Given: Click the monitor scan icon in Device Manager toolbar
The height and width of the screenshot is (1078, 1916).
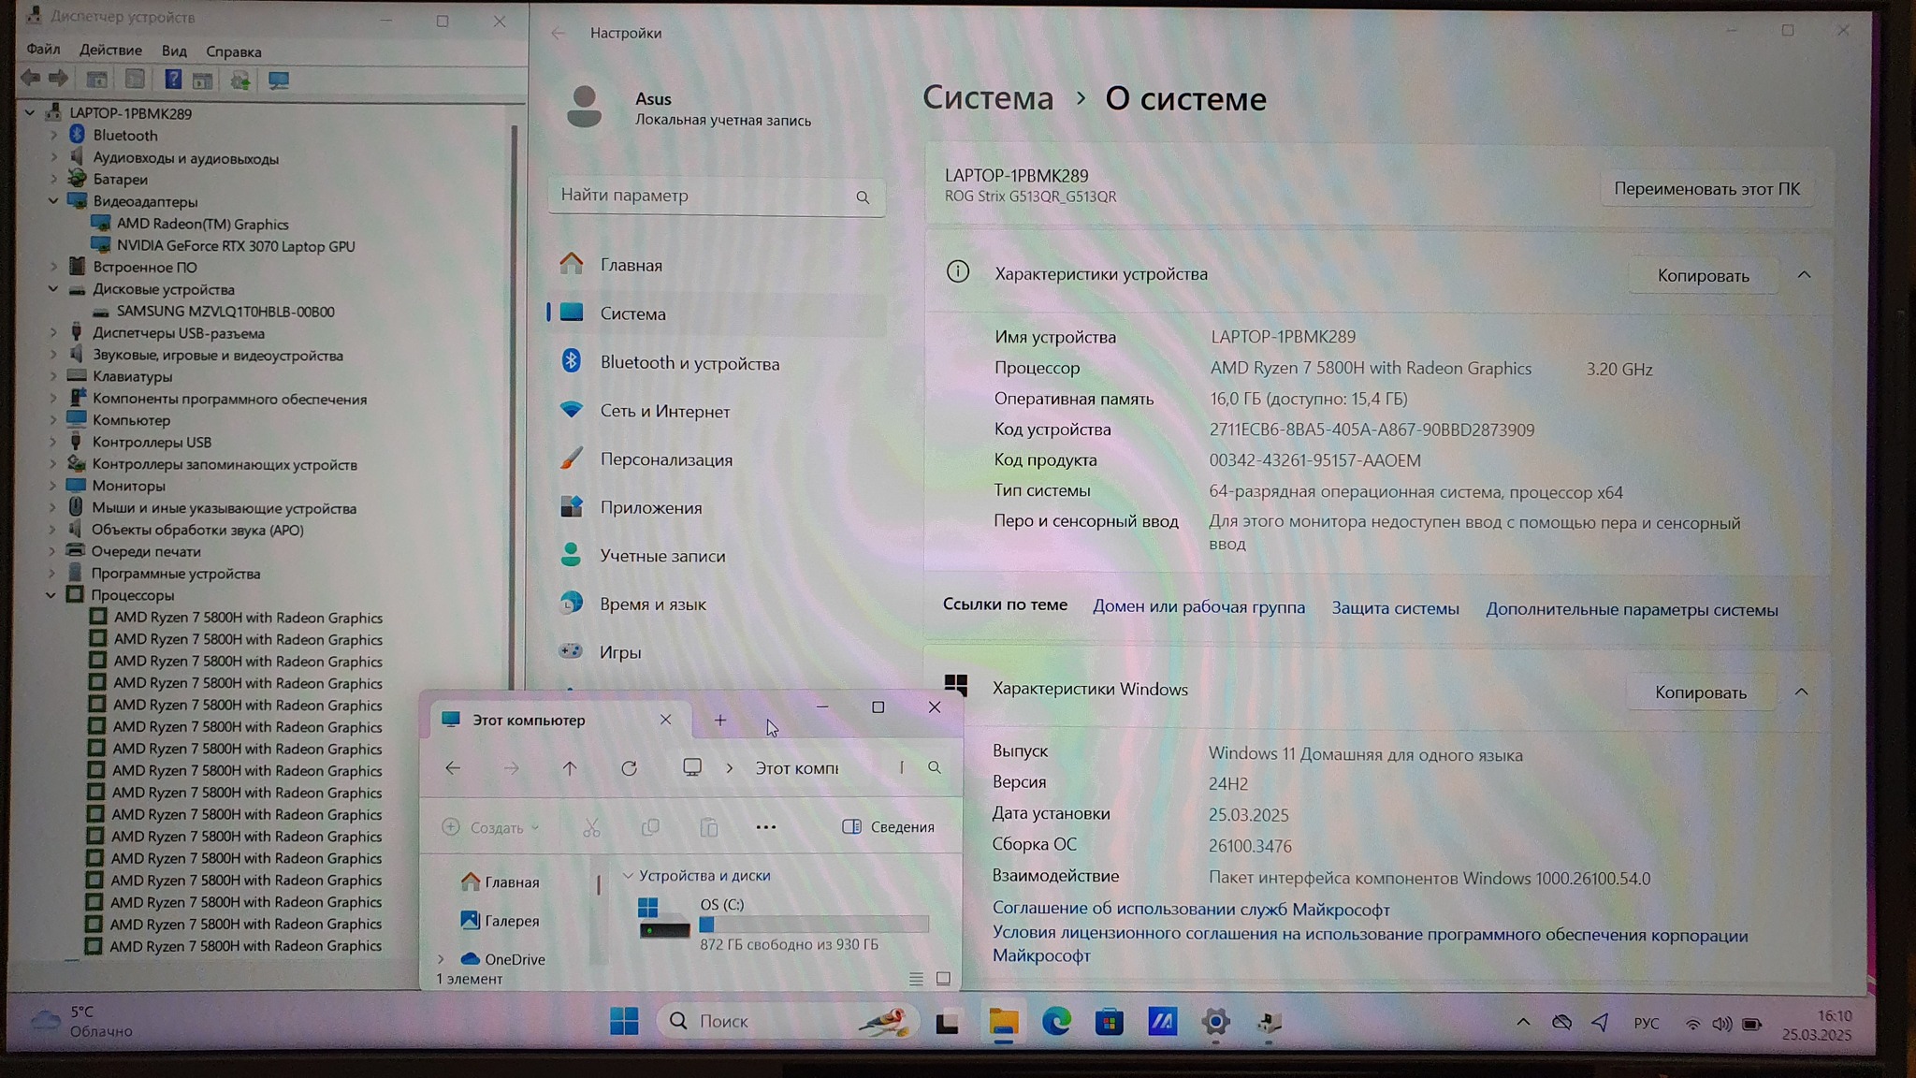Looking at the screenshot, I should 279,80.
